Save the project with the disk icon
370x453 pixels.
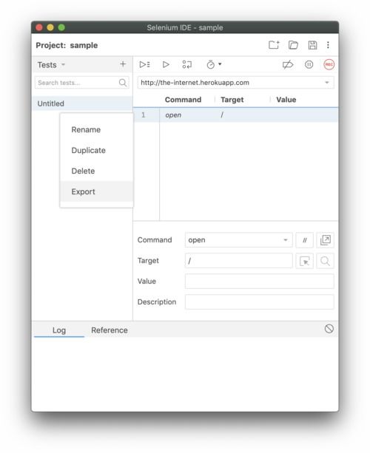point(312,45)
